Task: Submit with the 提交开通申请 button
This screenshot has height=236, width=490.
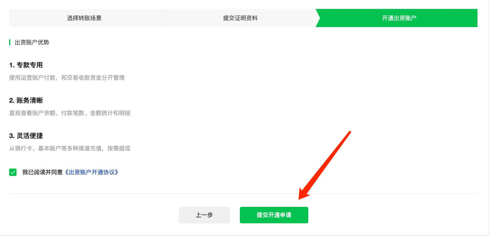Action: click(x=274, y=215)
